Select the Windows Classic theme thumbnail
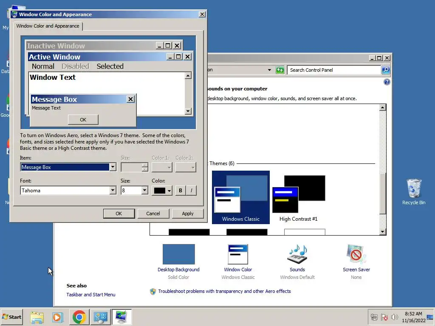This screenshot has height=326, width=435. point(241,197)
